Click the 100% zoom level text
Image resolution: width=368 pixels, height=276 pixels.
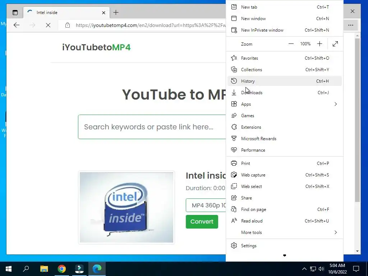pyautogui.click(x=305, y=44)
